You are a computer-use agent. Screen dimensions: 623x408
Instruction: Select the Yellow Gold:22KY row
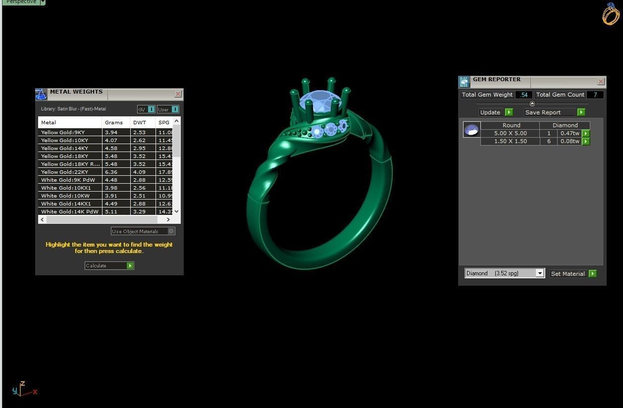point(105,172)
